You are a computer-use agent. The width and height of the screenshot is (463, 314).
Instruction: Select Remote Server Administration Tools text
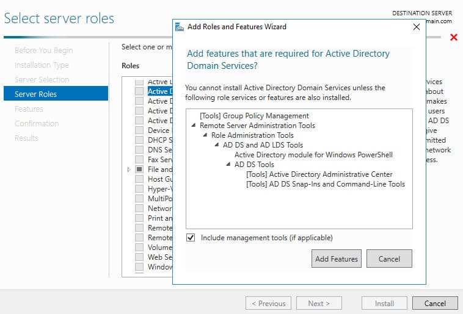pos(258,126)
